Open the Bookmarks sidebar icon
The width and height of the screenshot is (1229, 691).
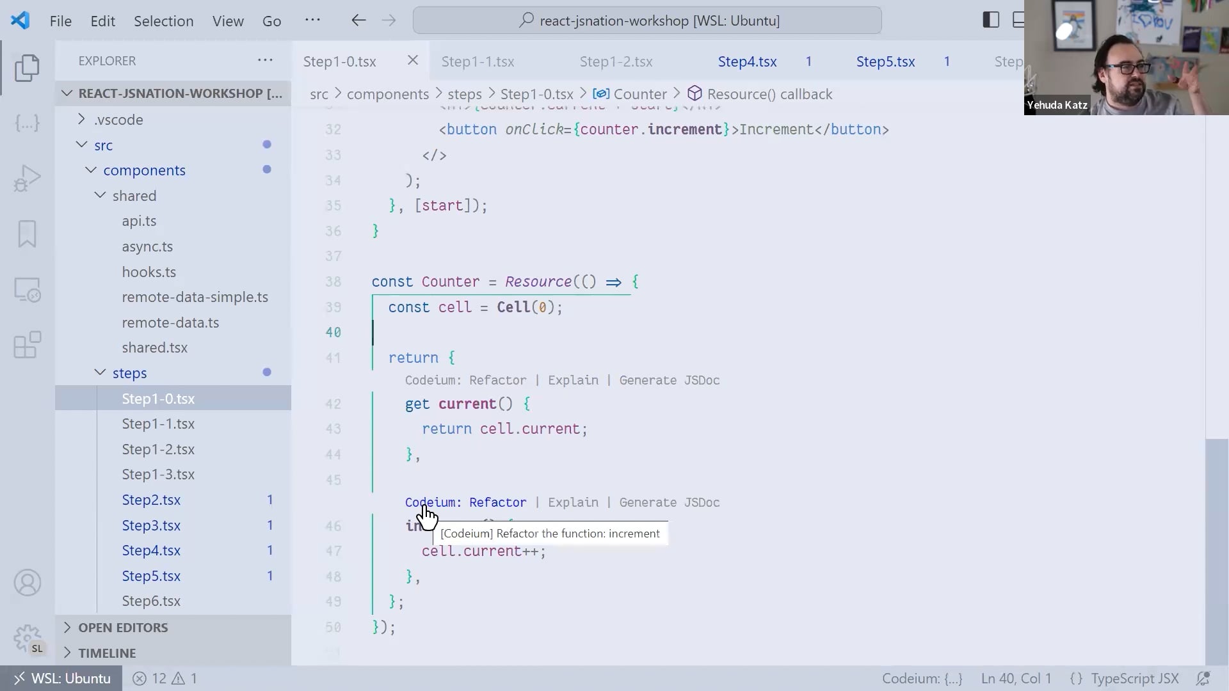(x=27, y=234)
